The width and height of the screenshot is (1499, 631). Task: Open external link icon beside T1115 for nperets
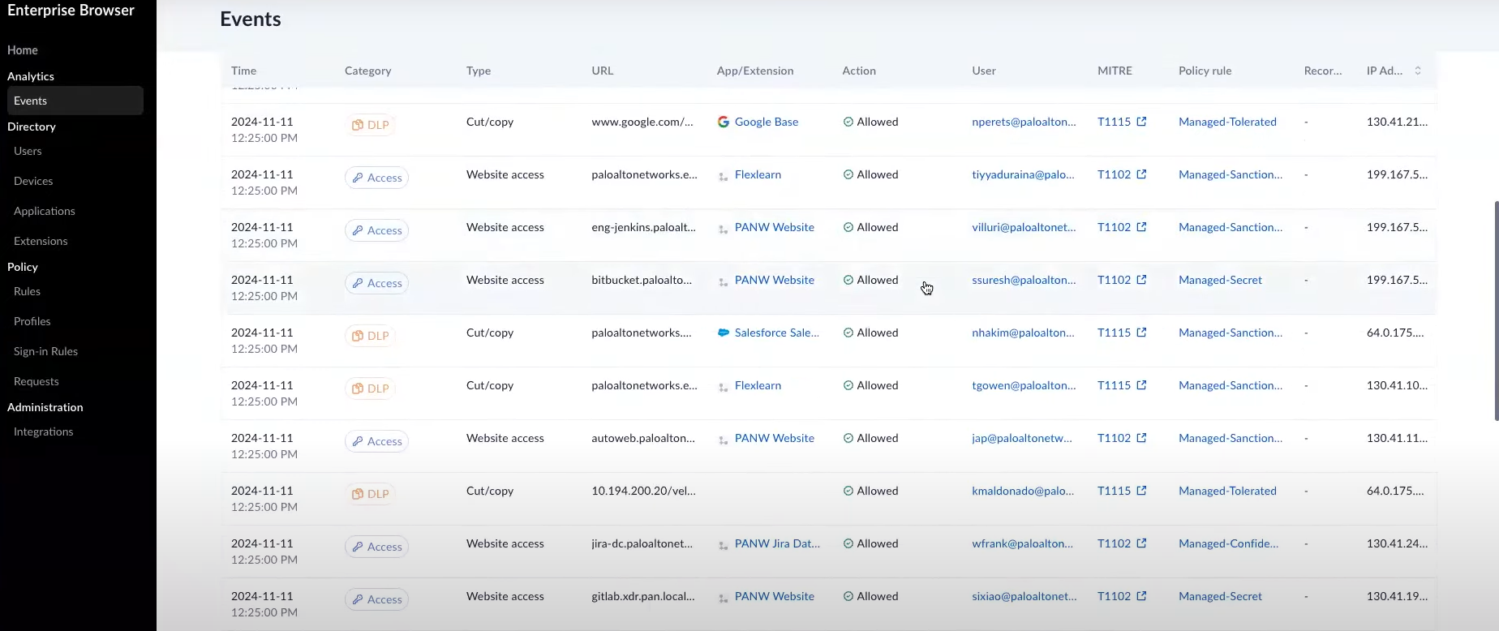pos(1141,122)
